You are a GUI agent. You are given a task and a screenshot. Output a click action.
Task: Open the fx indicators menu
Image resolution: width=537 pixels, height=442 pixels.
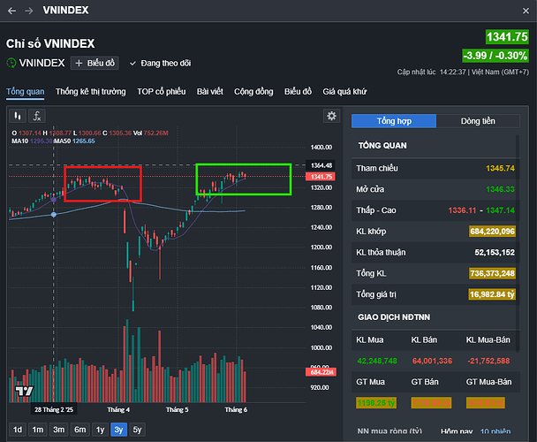point(37,116)
